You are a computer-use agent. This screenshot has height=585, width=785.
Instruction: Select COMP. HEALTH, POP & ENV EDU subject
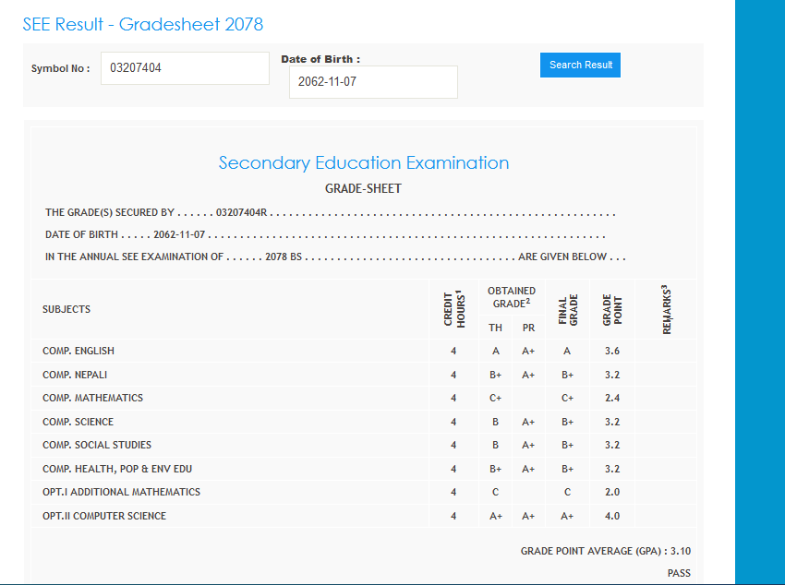[x=117, y=469]
